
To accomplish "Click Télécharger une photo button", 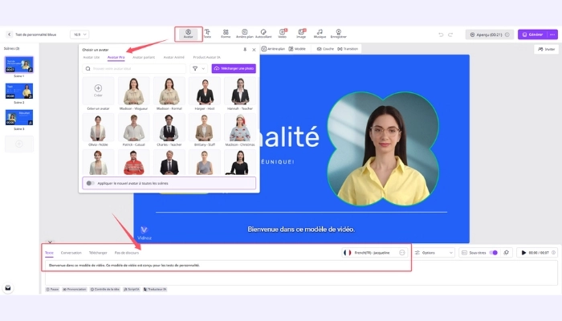I will pos(234,68).
